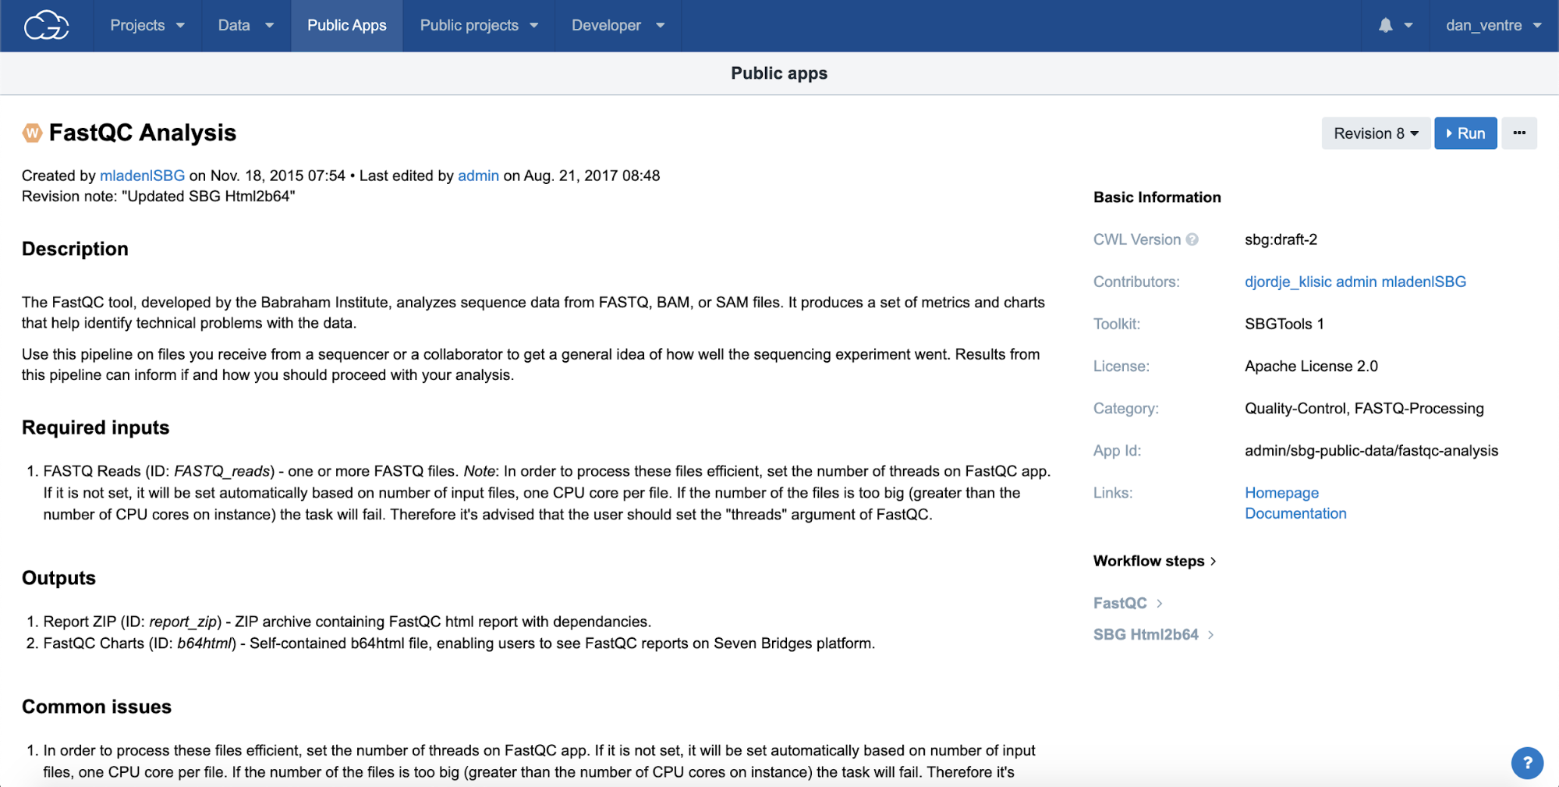The height and width of the screenshot is (787, 1559).
Task: Open mladenISBG creator profile link
Action: click(142, 175)
